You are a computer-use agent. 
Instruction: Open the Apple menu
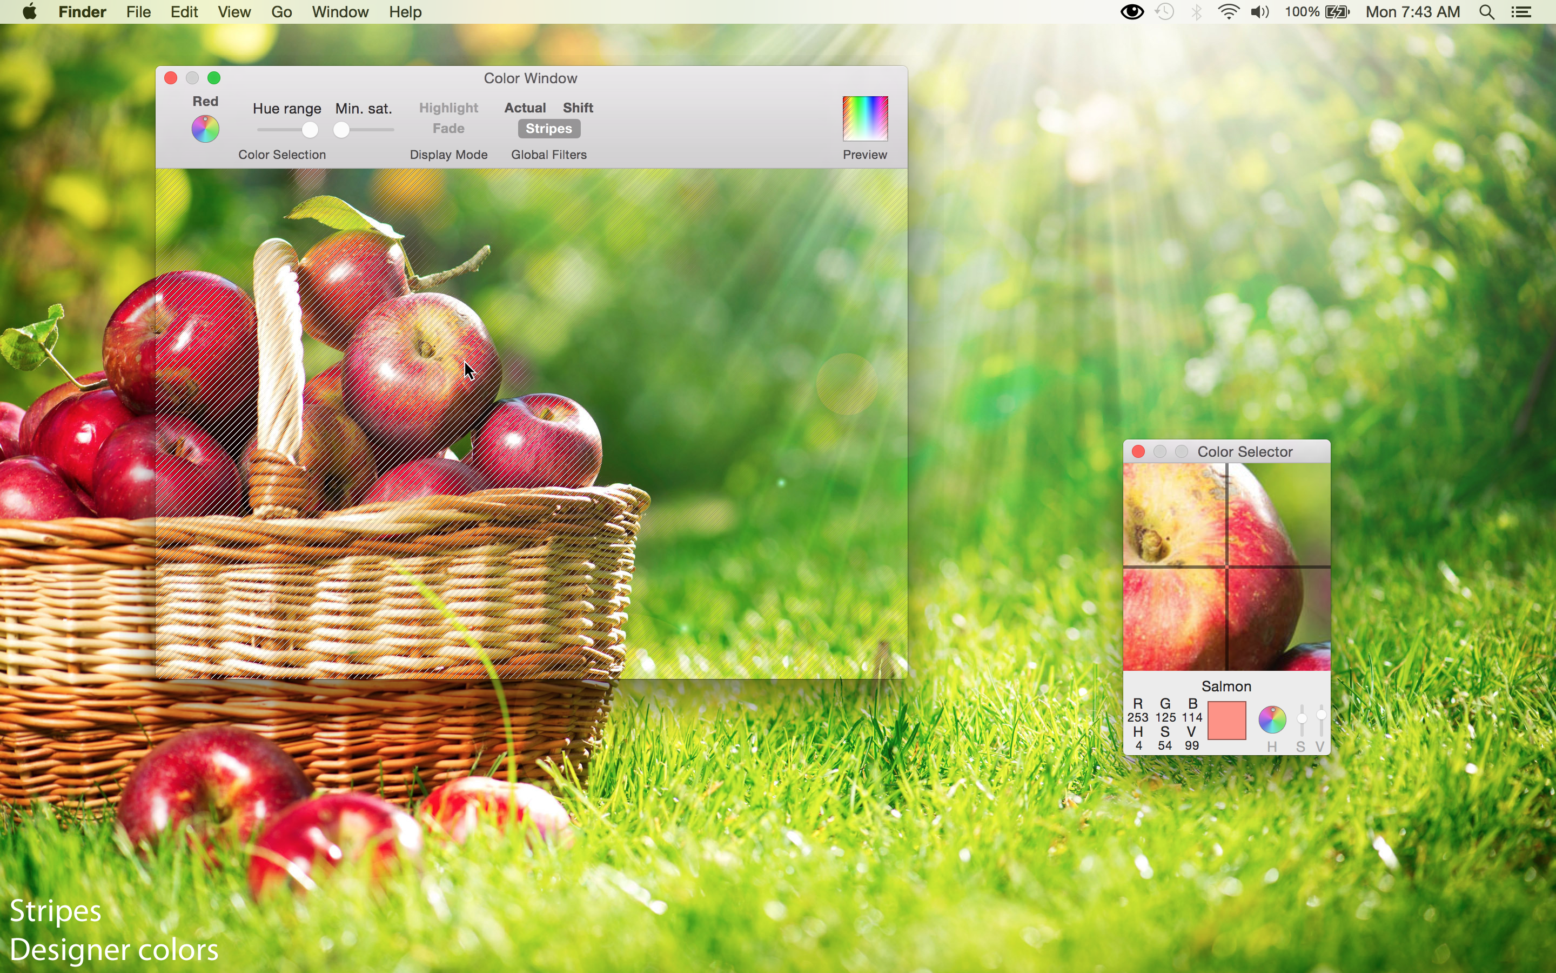30,11
